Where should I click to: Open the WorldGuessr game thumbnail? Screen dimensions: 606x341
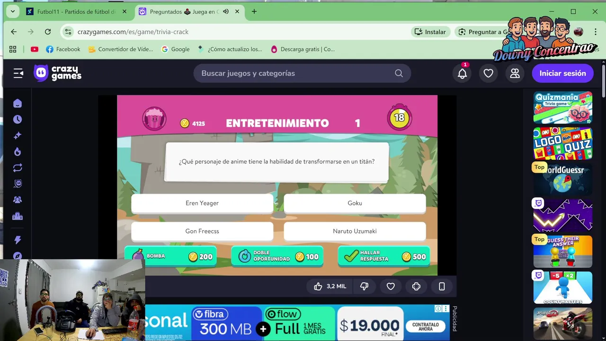(563, 179)
